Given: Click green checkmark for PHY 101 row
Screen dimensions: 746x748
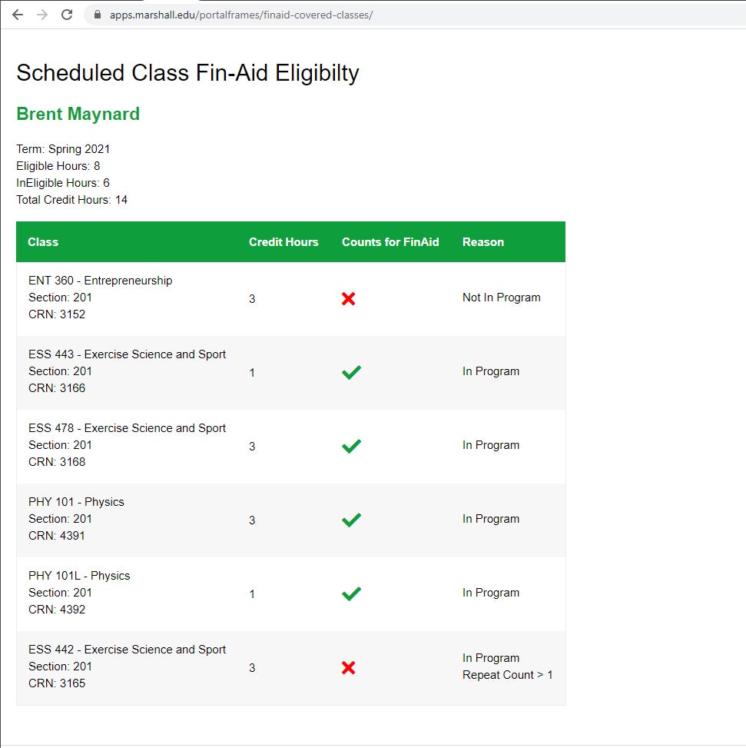Looking at the screenshot, I should [x=351, y=520].
